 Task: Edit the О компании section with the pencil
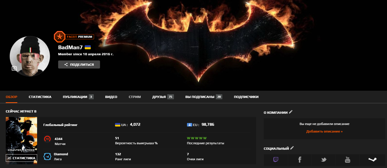(291, 112)
